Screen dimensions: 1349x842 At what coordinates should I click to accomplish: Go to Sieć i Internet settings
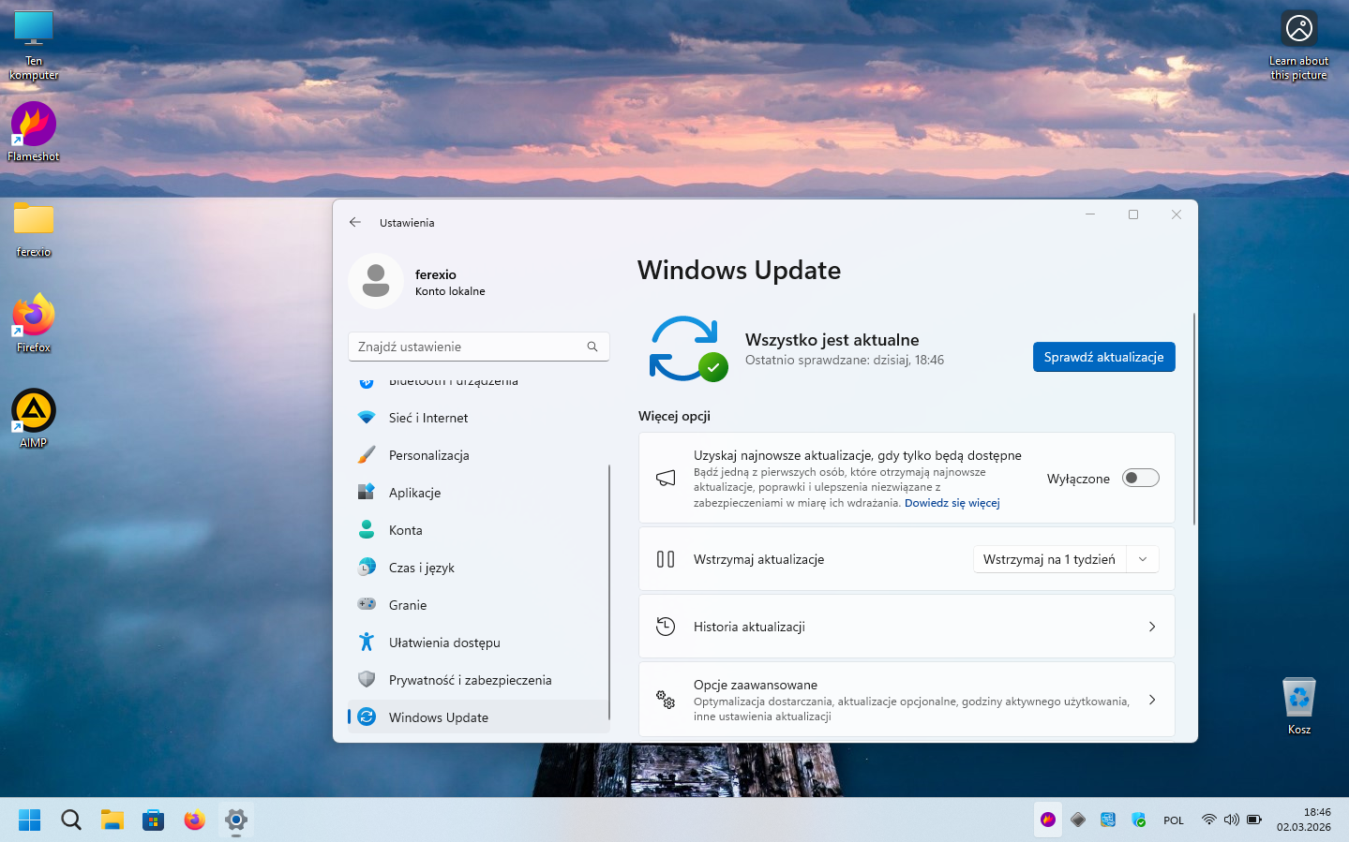coord(428,418)
